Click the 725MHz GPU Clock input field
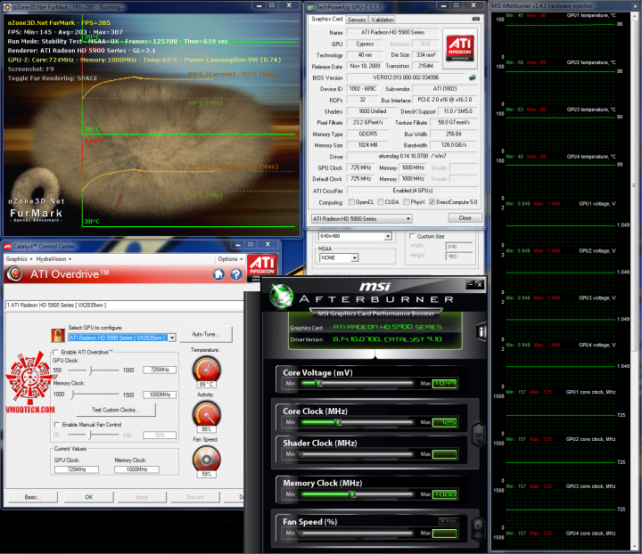 click(160, 370)
